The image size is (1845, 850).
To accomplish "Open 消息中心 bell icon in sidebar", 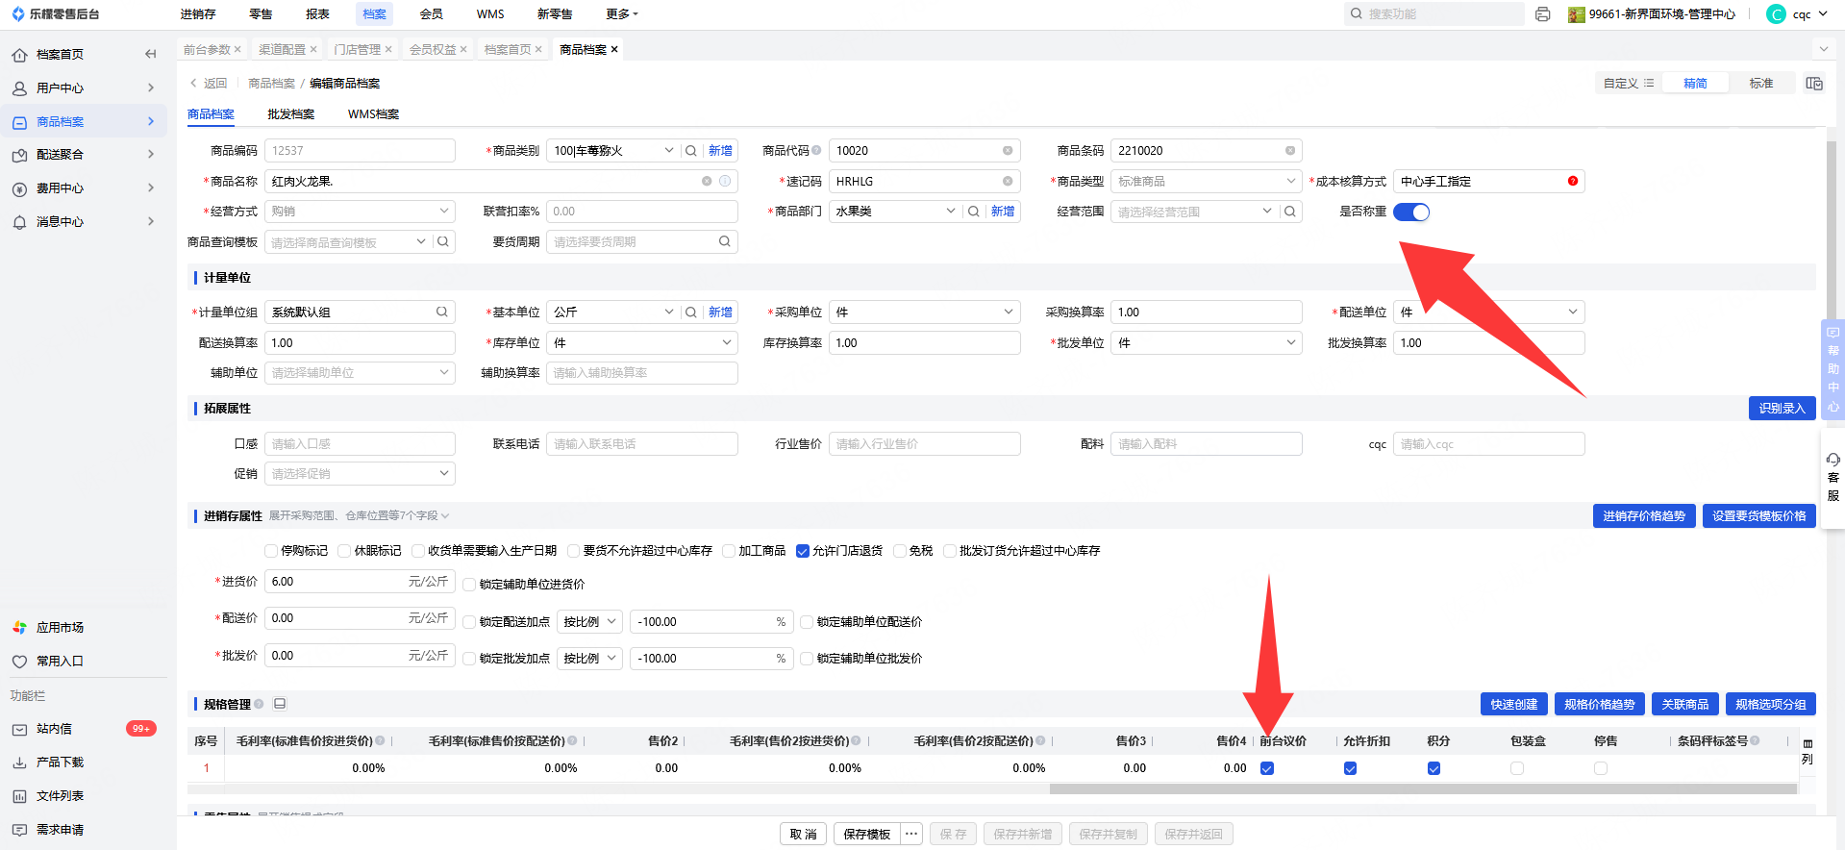I will (x=19, y=222).
